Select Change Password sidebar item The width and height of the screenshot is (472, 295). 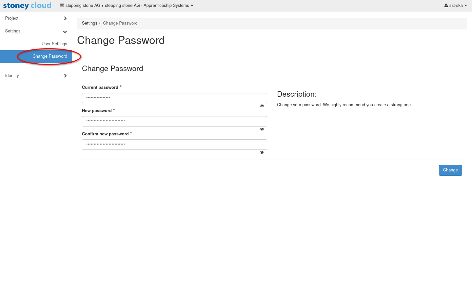(50, 56)
